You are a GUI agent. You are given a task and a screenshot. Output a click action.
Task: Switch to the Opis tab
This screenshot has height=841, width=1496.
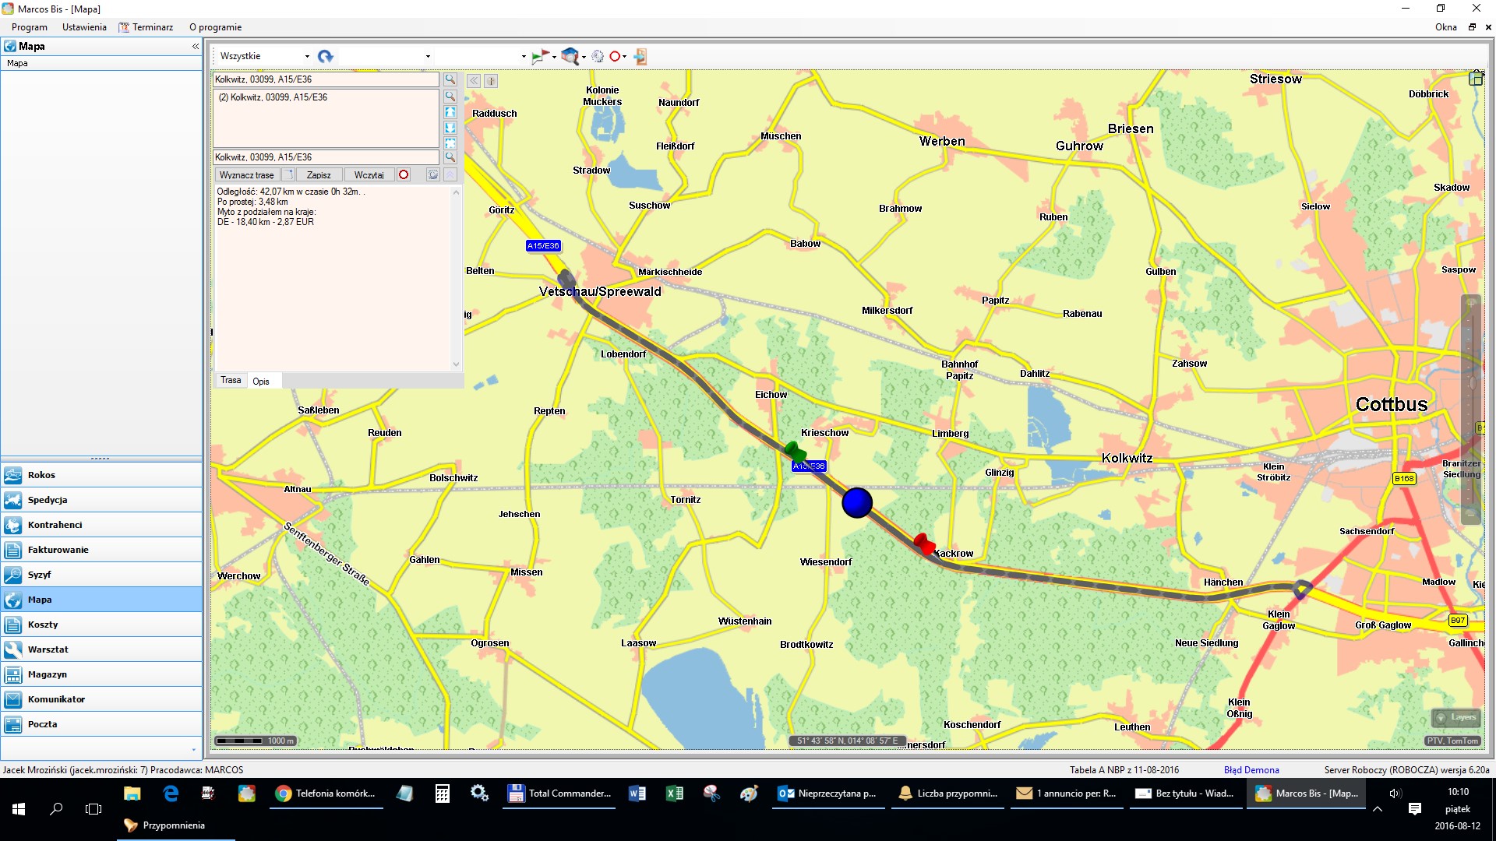(x=261, y=381)
